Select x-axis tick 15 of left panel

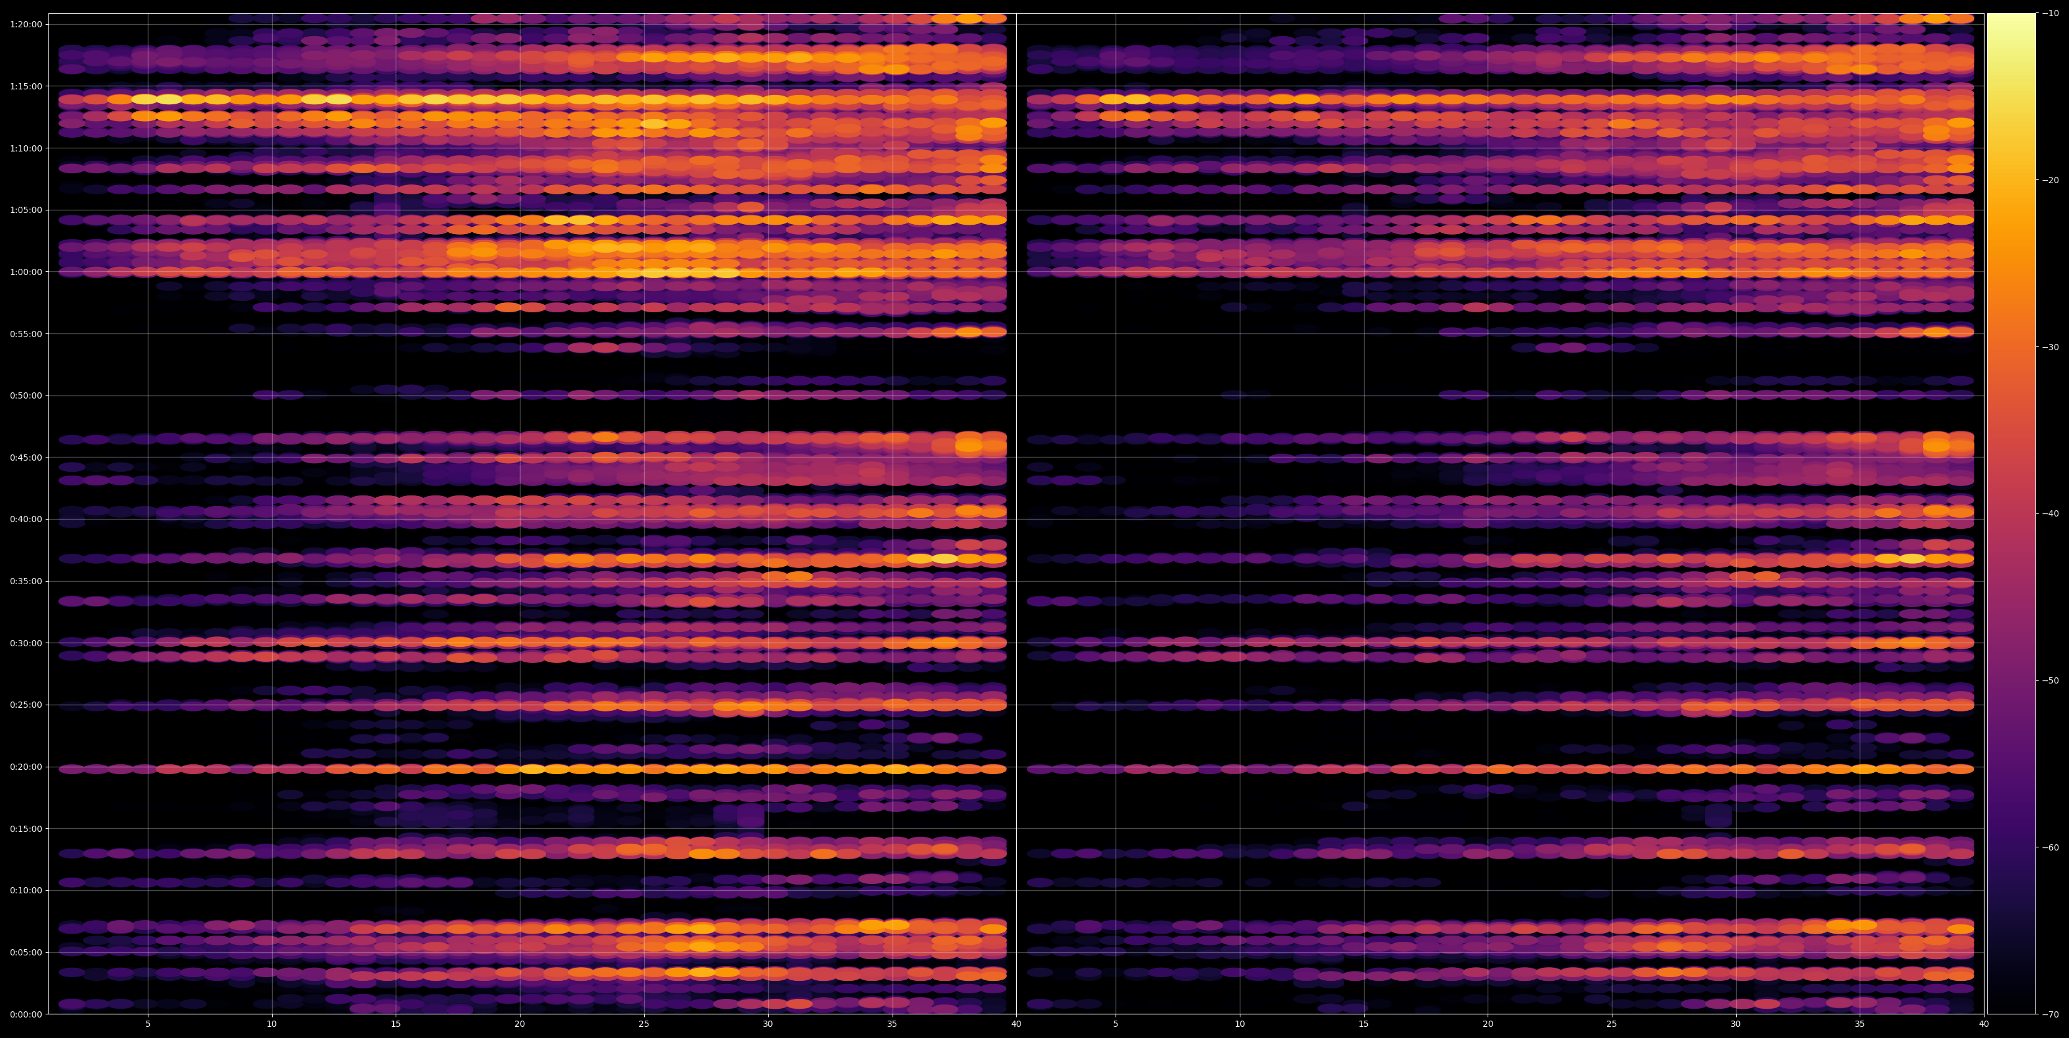[396, 1024]
